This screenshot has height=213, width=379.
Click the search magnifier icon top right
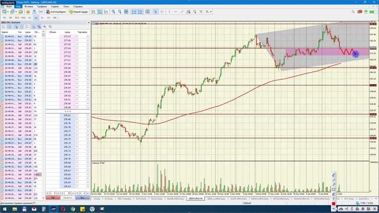click(x=353, y=12)
